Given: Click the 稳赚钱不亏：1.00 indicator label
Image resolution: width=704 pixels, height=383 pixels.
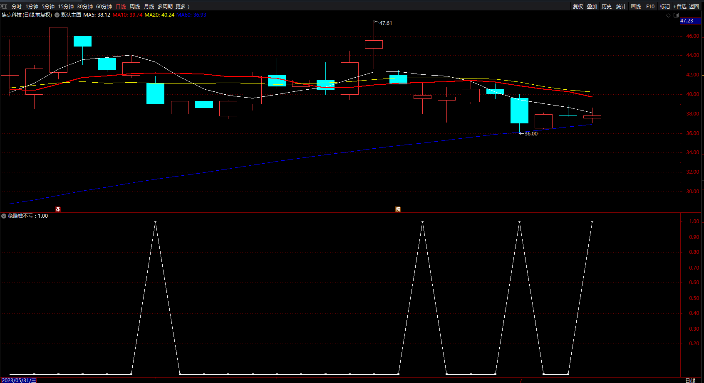Looking at the screenshot, I should click(28, 216).
